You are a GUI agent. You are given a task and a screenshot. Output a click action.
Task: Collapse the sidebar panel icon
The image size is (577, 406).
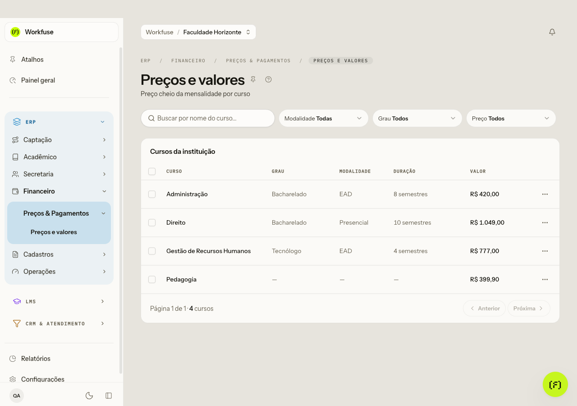pyautogui.click(x=109, y=396)
